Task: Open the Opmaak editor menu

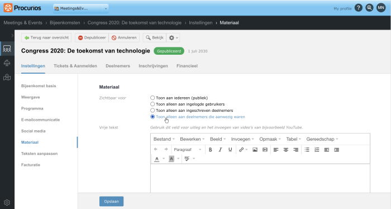Action: (270, 139)
